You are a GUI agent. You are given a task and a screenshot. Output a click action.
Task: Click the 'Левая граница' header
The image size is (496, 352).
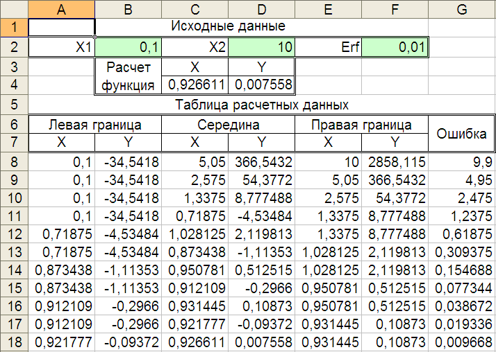pos(95,125)
